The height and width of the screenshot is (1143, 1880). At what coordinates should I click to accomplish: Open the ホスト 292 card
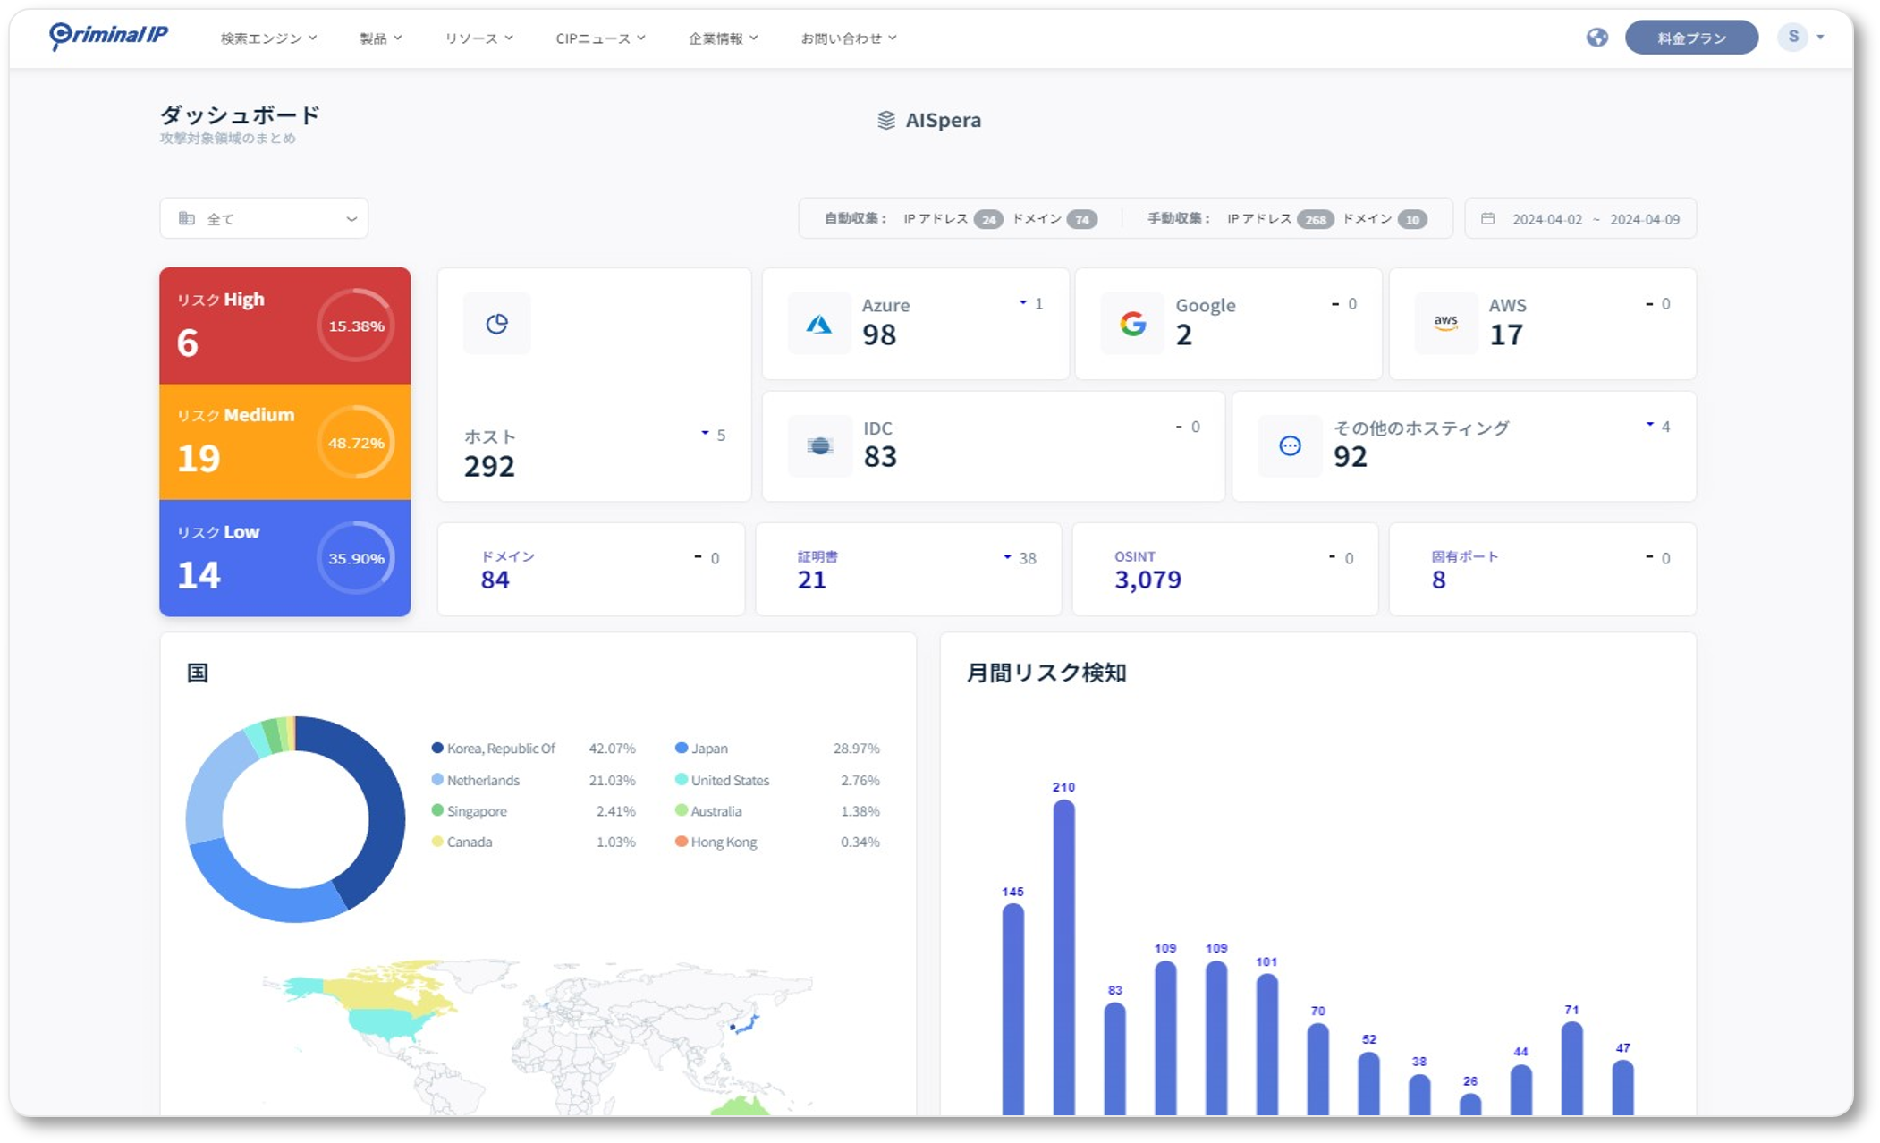tap(594, 385)
